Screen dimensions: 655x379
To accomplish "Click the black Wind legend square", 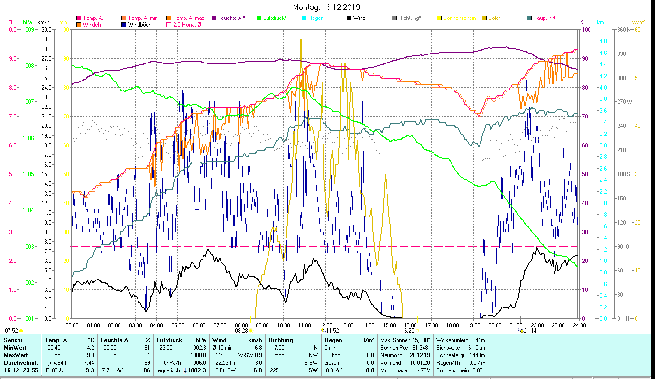I will 349,18.
